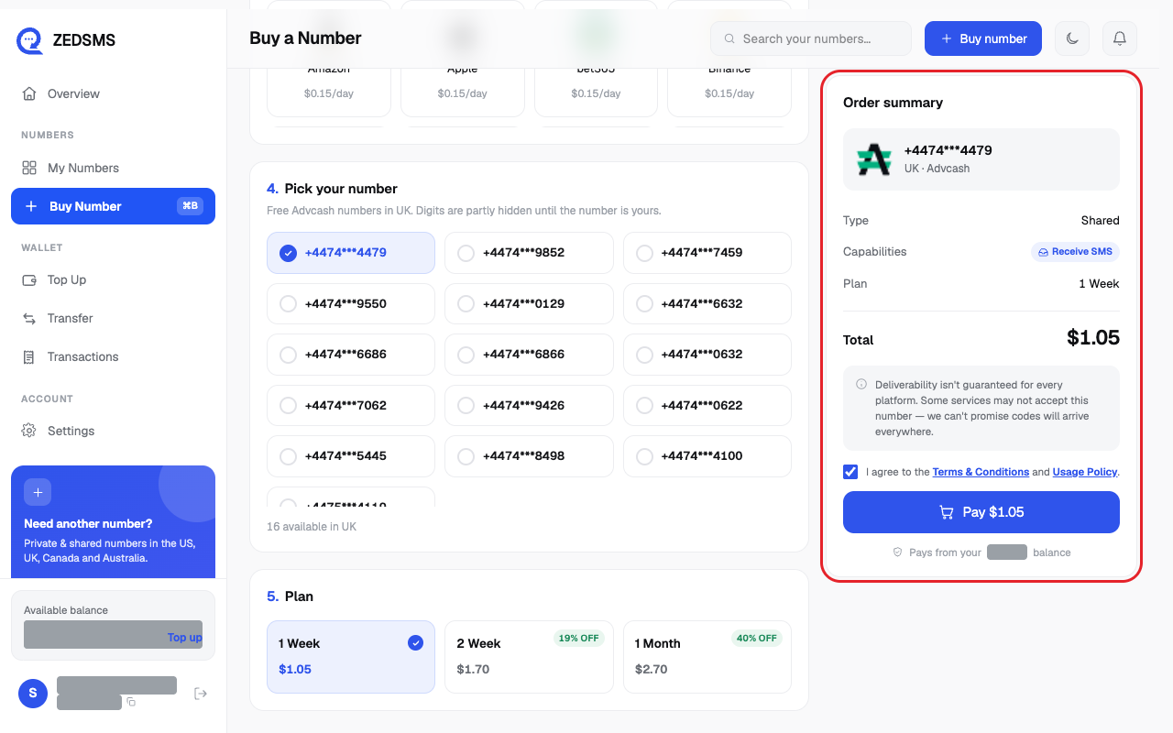
Task: Click the Transactions receipt icon
Action: pyautogui.click(x=29, y=356)
